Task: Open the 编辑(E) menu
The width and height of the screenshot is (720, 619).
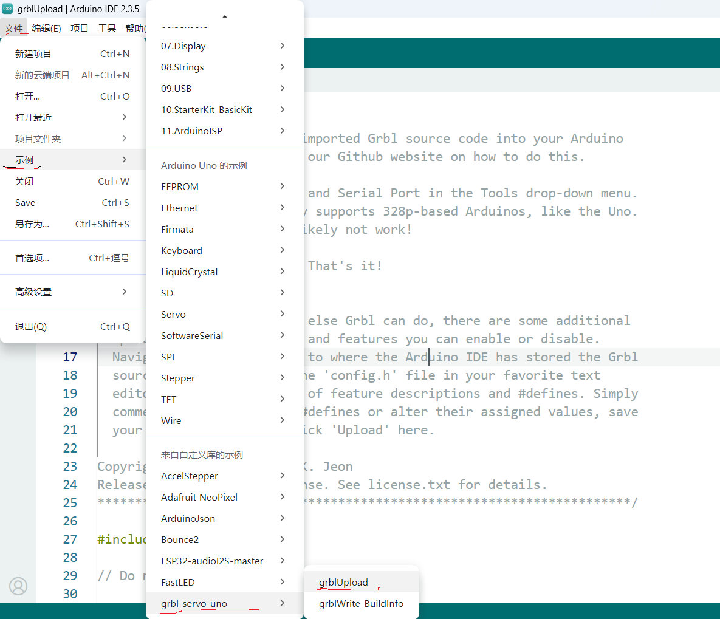Action: point(46,29)
